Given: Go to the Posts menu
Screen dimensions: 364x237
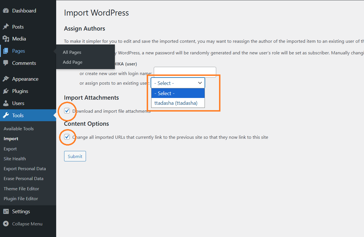Looking at the screenshot, I should tap(18, 27).
